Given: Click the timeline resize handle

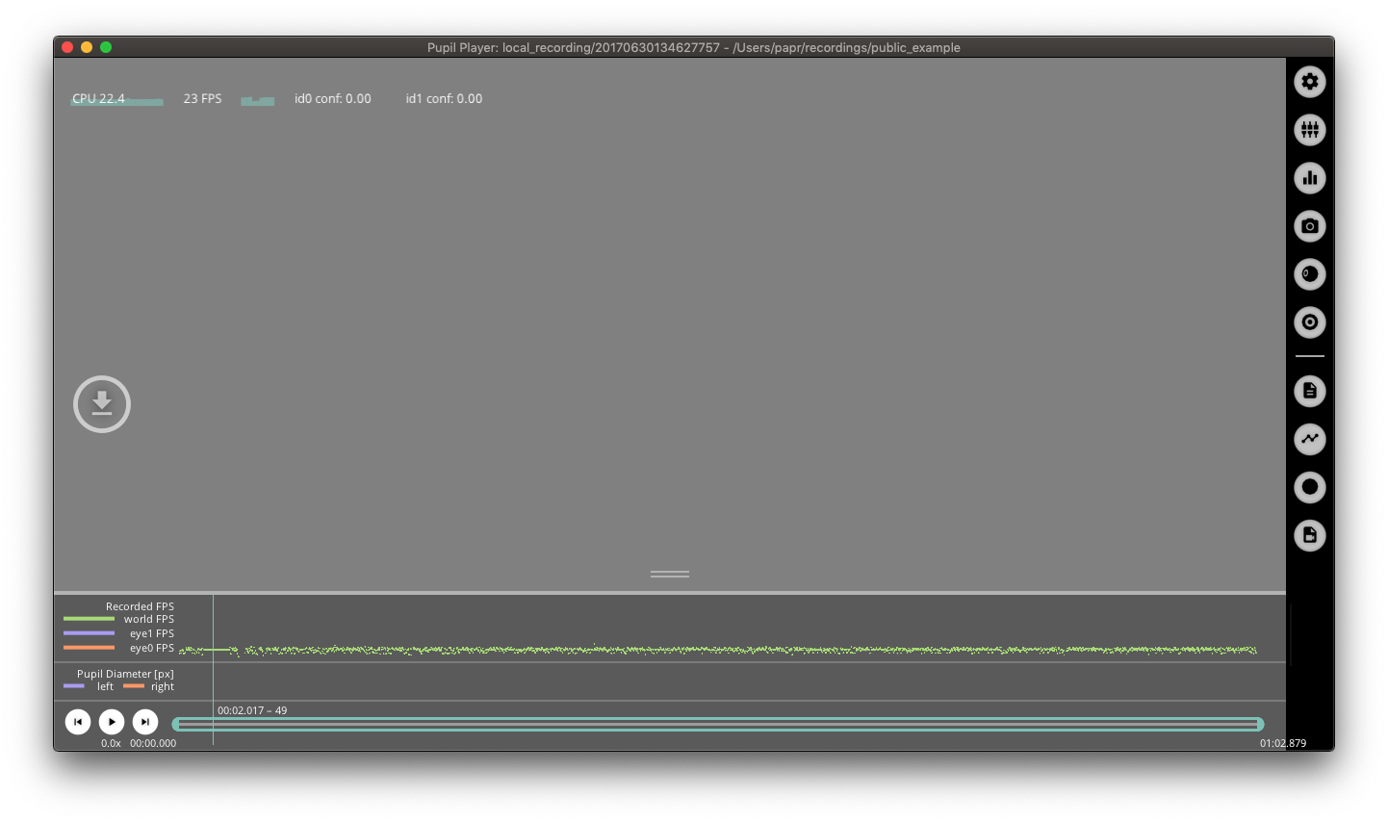Looking at the screenshot, I should (x=670, y=574).
